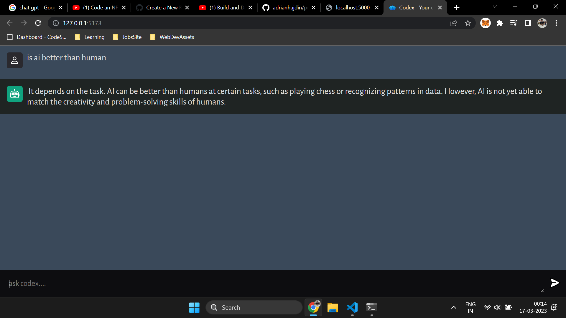
Task: Click the user profile icon beside the question
Action: 15,60
